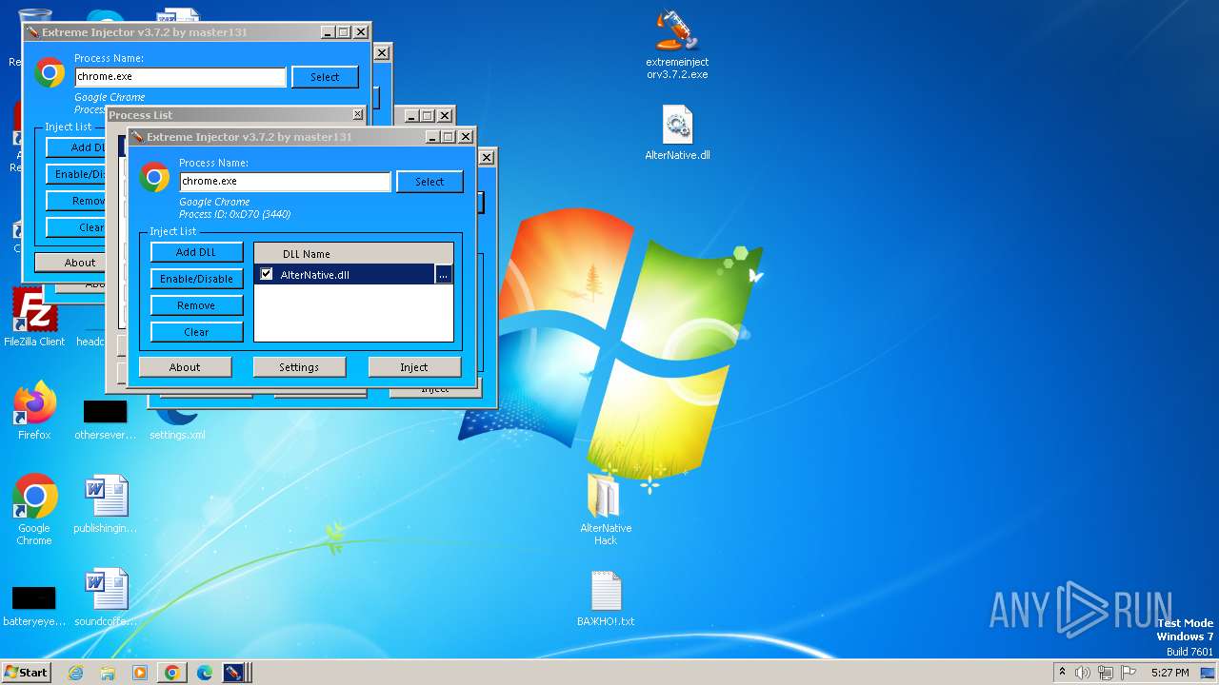Focus Process Name field in back Injector window

(180, 77)
